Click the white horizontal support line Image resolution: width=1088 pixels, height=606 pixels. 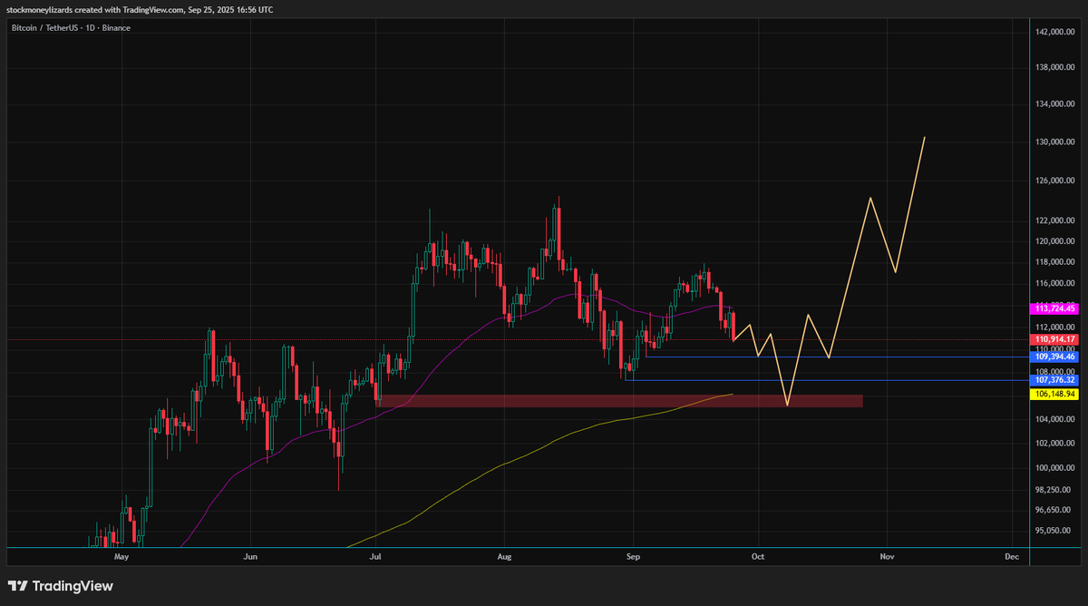coord(725,357)
